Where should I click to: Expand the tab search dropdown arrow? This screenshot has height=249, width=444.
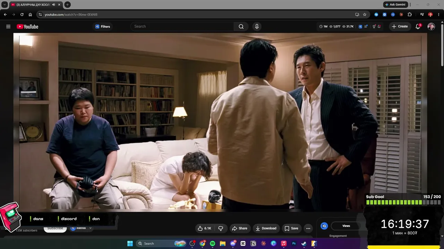[x=5, y=4]
